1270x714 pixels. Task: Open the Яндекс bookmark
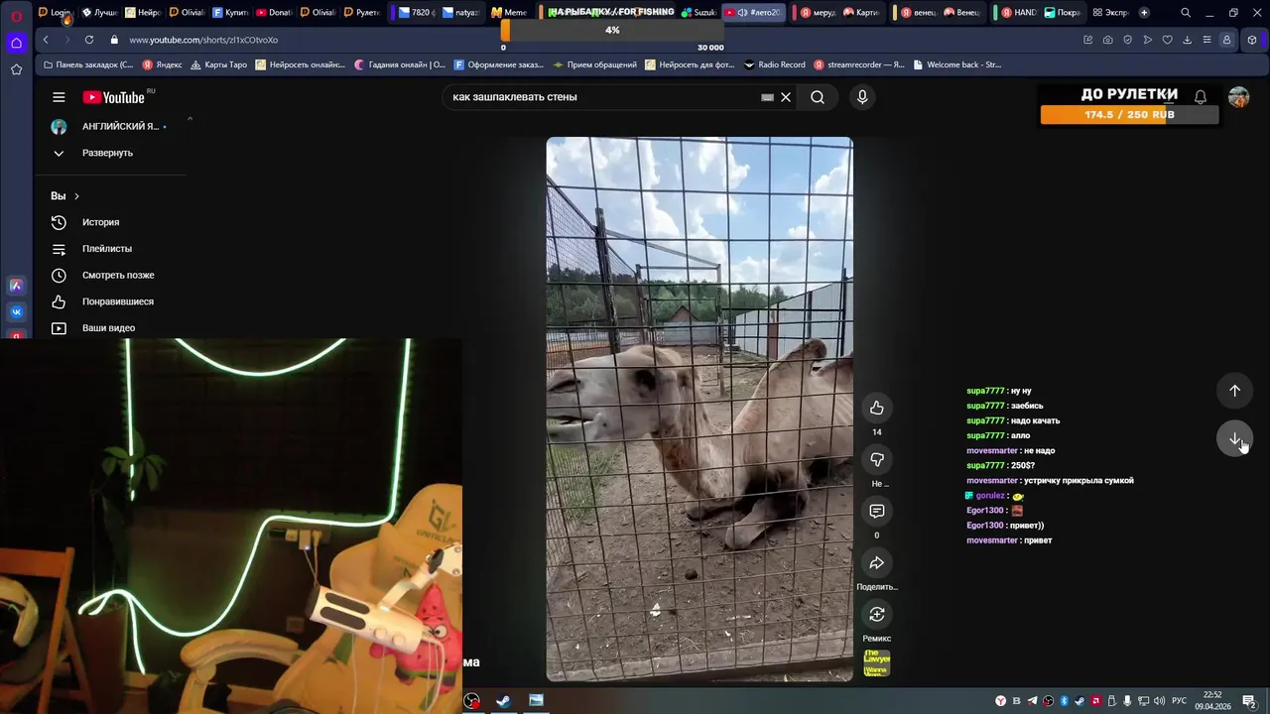[163, 64]
